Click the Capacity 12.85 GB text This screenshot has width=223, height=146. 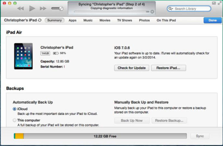pos(55,61)
